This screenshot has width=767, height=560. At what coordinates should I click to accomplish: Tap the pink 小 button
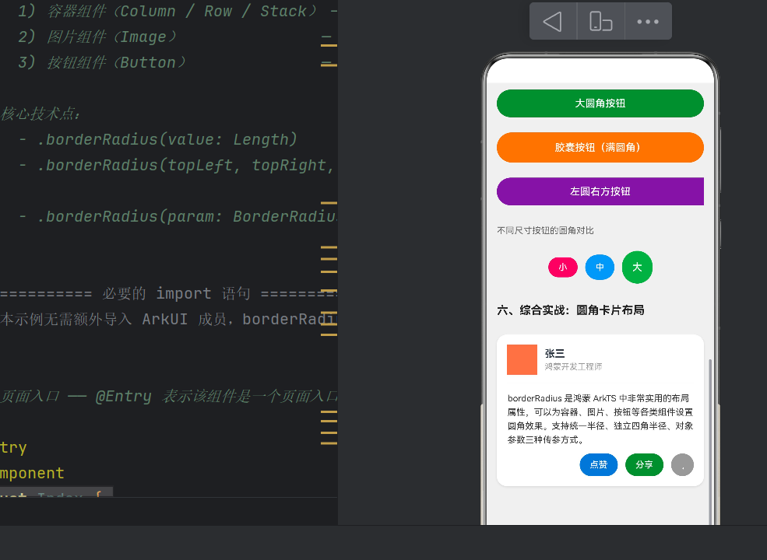[563, 268]
